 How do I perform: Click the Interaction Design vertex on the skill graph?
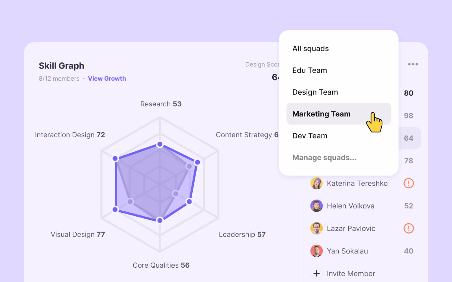(x=115, y=158)
